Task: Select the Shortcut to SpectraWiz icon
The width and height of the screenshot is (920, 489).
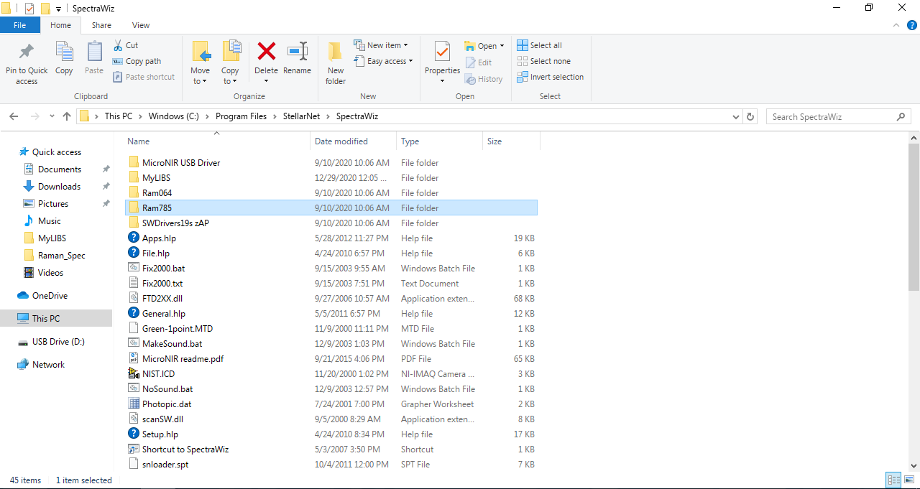Action: click(x=134, y=449)
